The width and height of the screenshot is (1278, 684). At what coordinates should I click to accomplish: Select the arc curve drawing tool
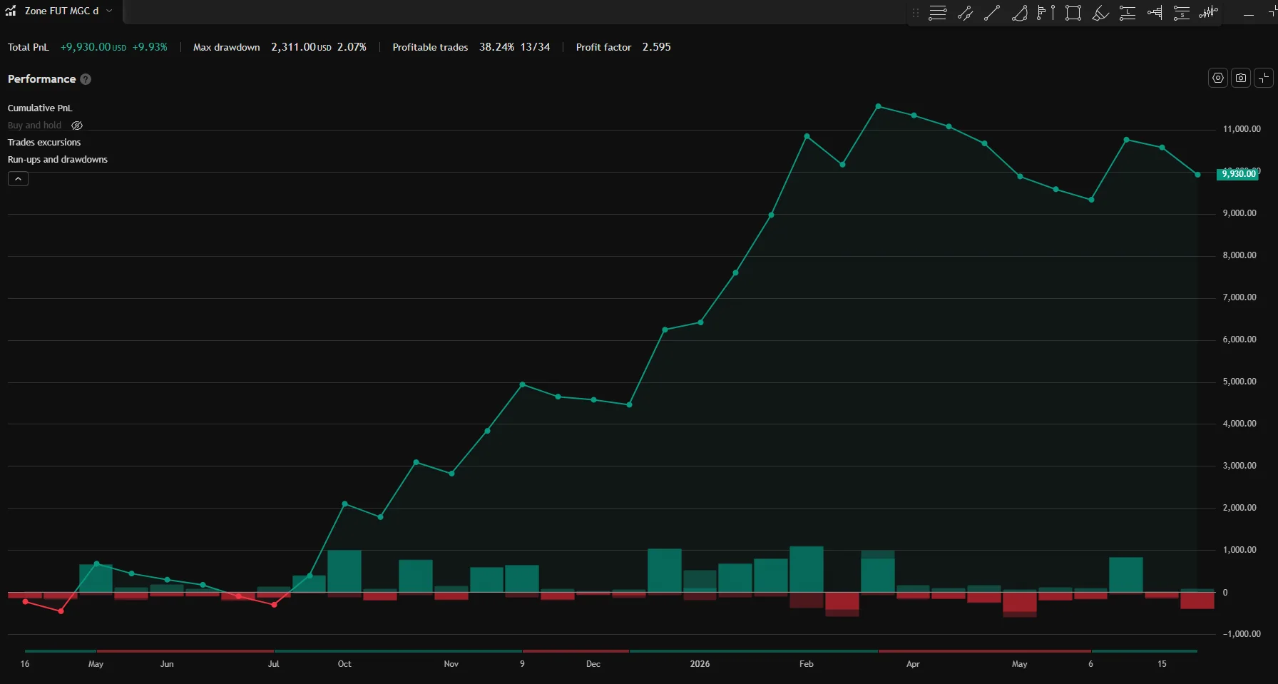1020,13
